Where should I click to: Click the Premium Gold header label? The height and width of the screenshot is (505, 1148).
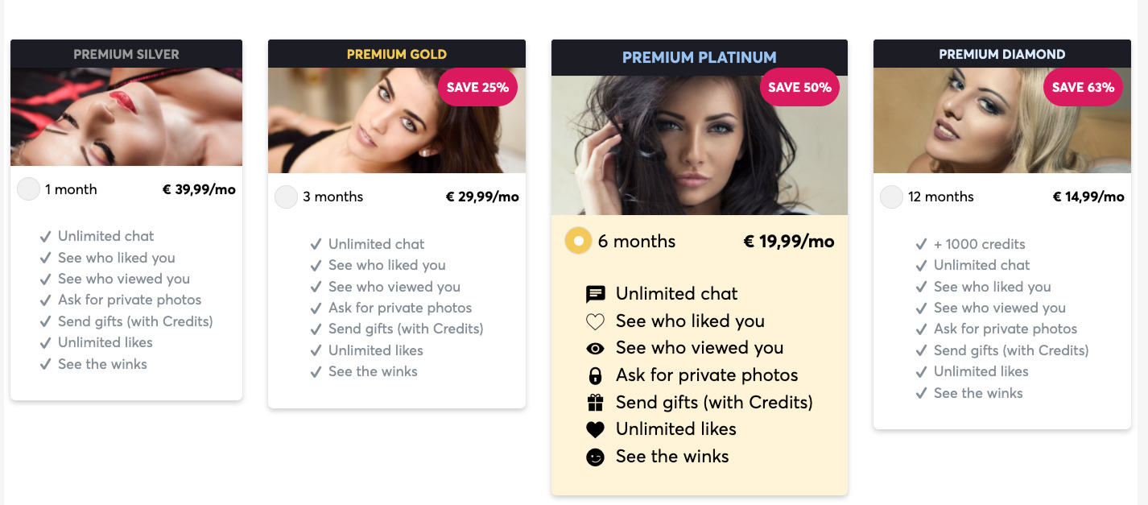click(x=397, y=54)
